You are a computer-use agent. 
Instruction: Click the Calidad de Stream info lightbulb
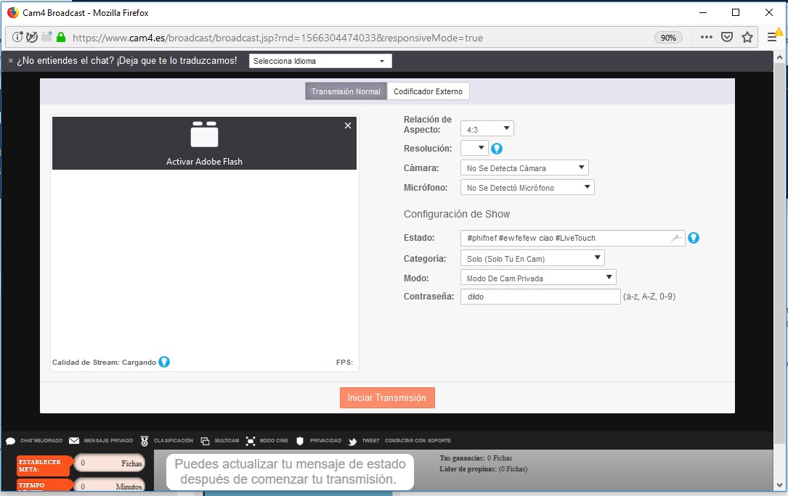[x=164, y=362]
